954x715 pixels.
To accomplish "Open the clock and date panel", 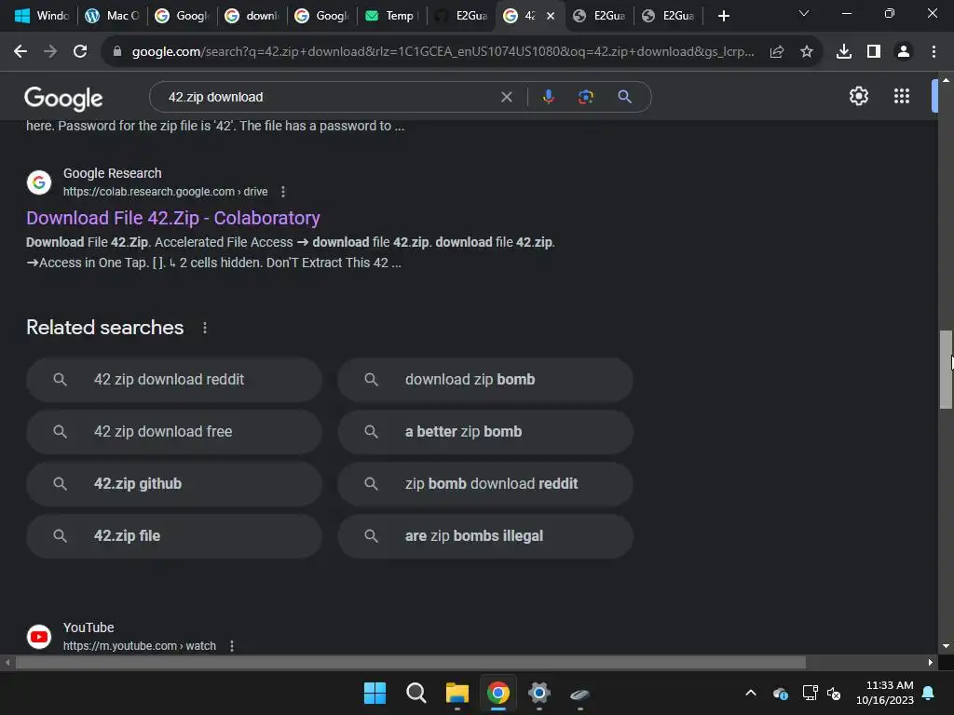I will pyautogui.click(x=885, y=693).
